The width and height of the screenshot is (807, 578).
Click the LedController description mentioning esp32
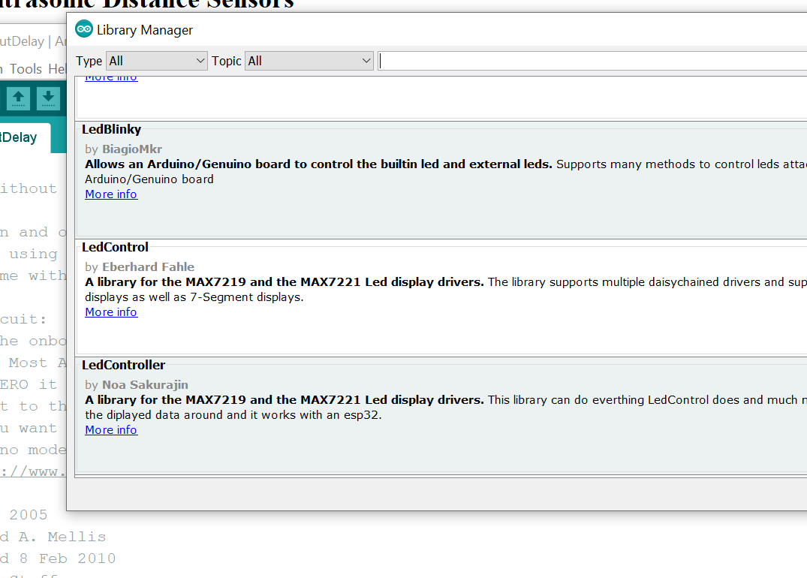(446, 407)
